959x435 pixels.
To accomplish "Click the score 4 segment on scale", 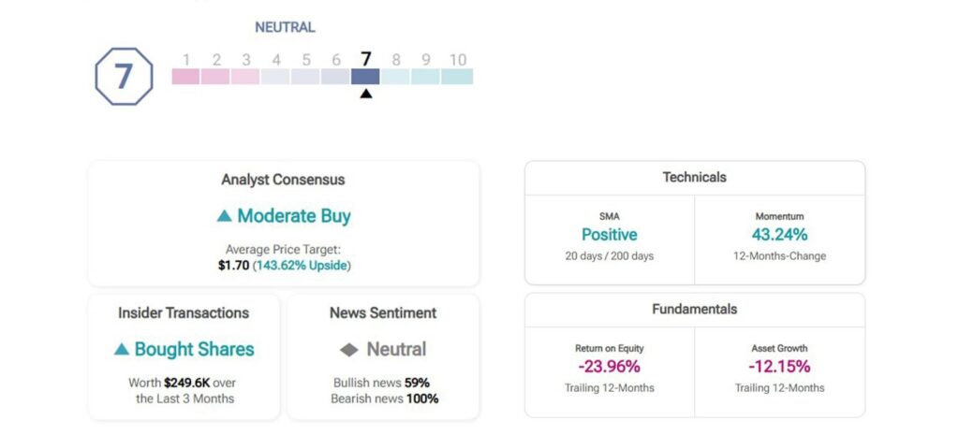I will pos(275,77).
